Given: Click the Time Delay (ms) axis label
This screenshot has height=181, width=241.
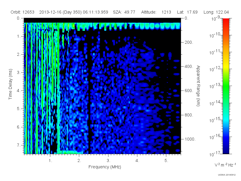Looking at the screenshot, I should (x=10, y=84).
